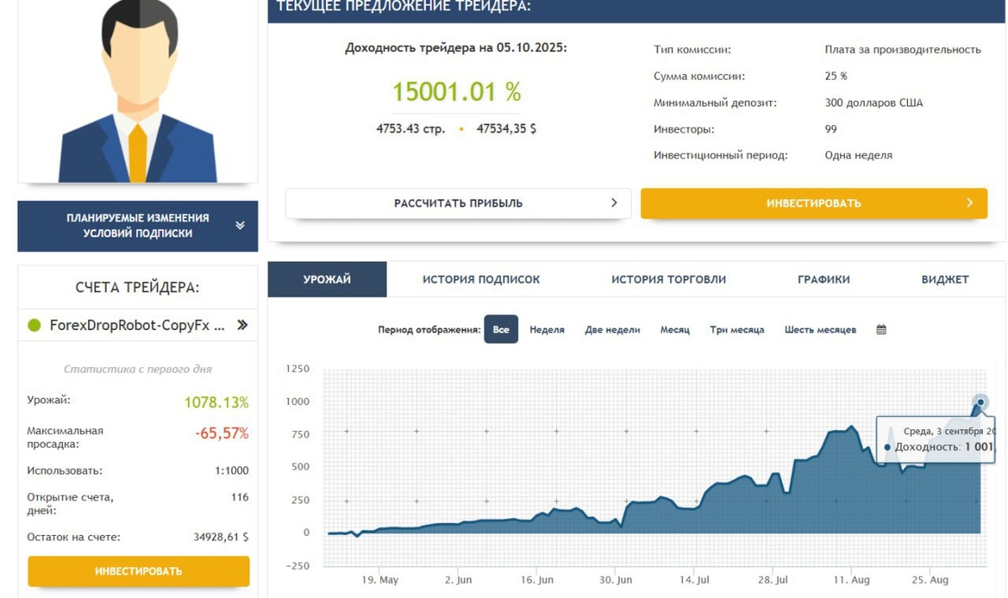Open the История подписок tab
This screenshot has height=598, width=1008.
coord(481,280)
